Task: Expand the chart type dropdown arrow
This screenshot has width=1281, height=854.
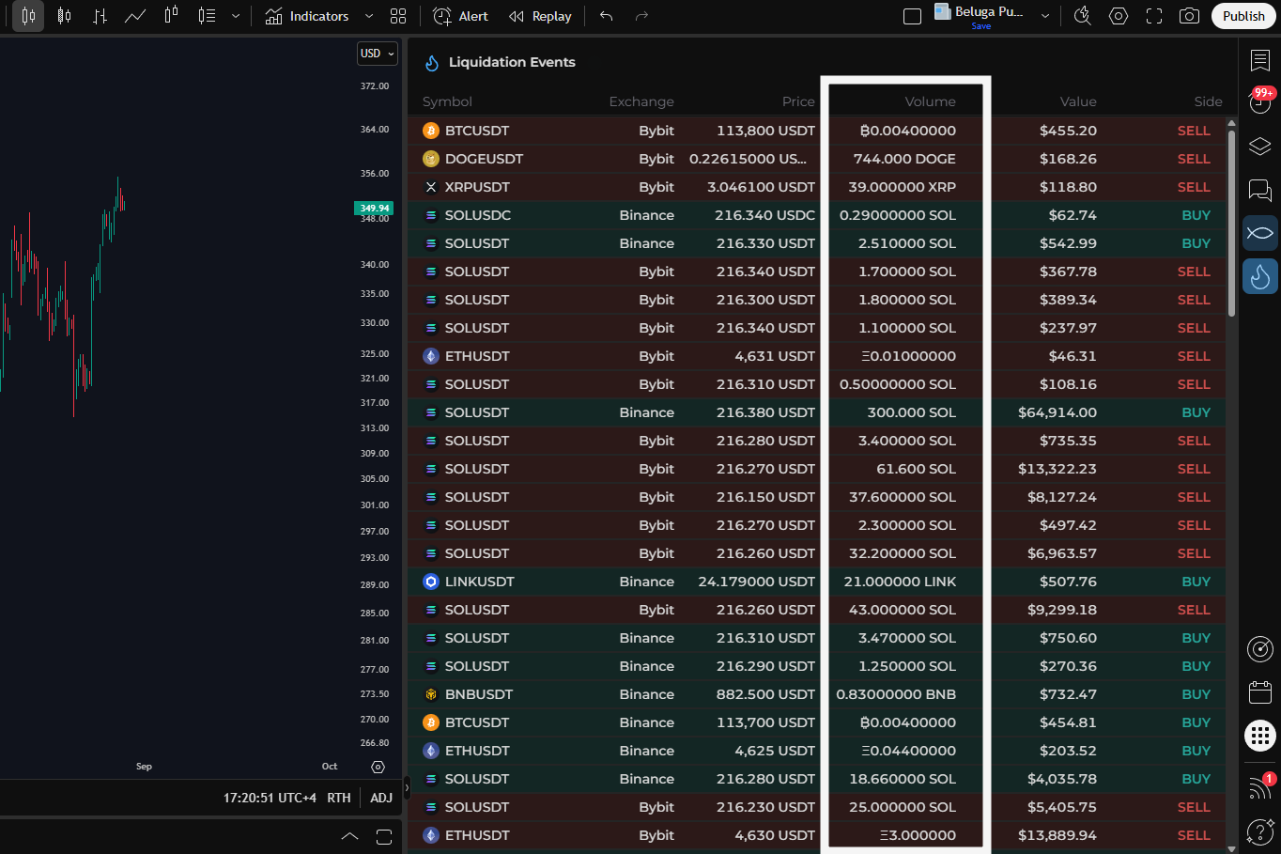Action: click(236, 16)
